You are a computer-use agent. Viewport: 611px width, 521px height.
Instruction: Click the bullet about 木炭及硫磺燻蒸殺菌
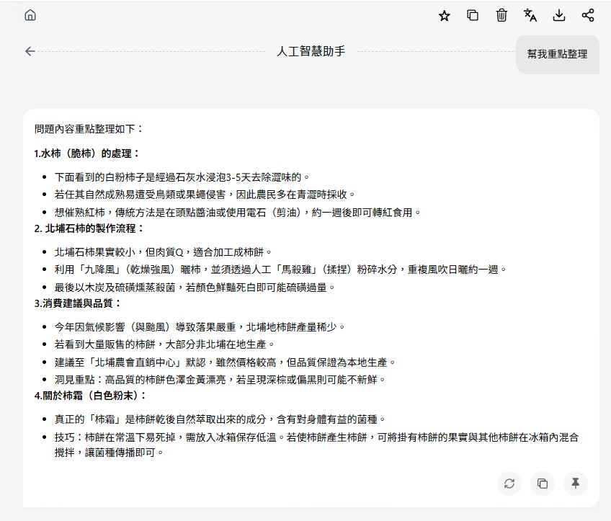(195, 288)
